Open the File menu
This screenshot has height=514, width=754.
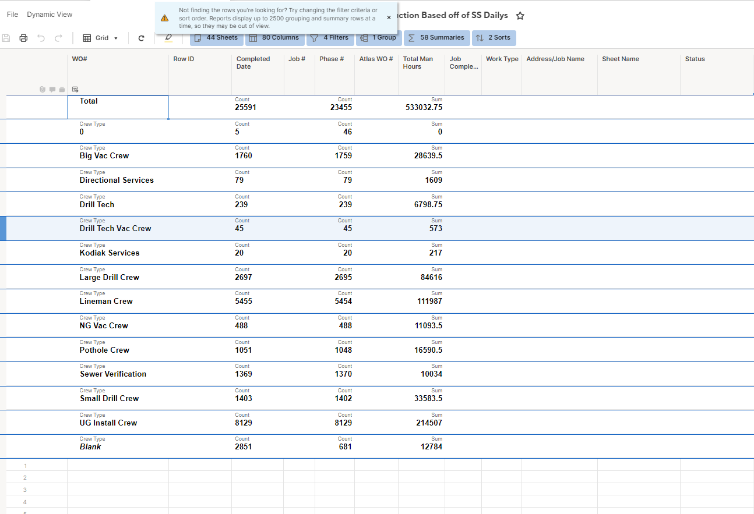coord(12,15)
